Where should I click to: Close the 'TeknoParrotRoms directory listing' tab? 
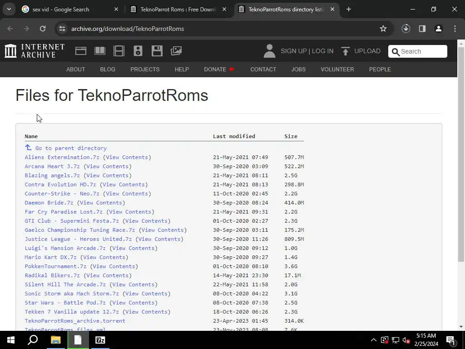coord(332,9)
